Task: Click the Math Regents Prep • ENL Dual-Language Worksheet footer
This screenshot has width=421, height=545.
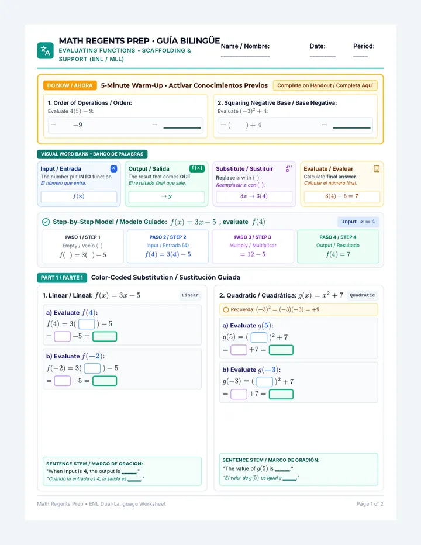Action: [x=102, y=504]
